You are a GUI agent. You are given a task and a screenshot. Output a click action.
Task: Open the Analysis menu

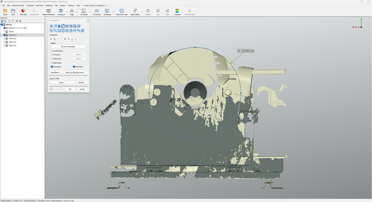[63, 5]
